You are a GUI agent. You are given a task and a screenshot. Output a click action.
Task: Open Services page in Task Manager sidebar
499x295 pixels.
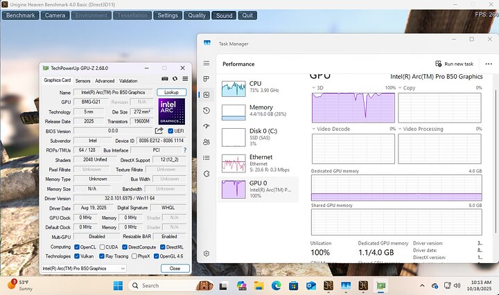pos(207,174)
